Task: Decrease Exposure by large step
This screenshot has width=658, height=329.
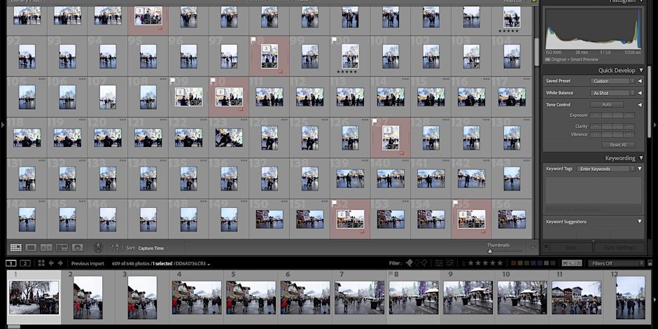Action: point(596,115)
